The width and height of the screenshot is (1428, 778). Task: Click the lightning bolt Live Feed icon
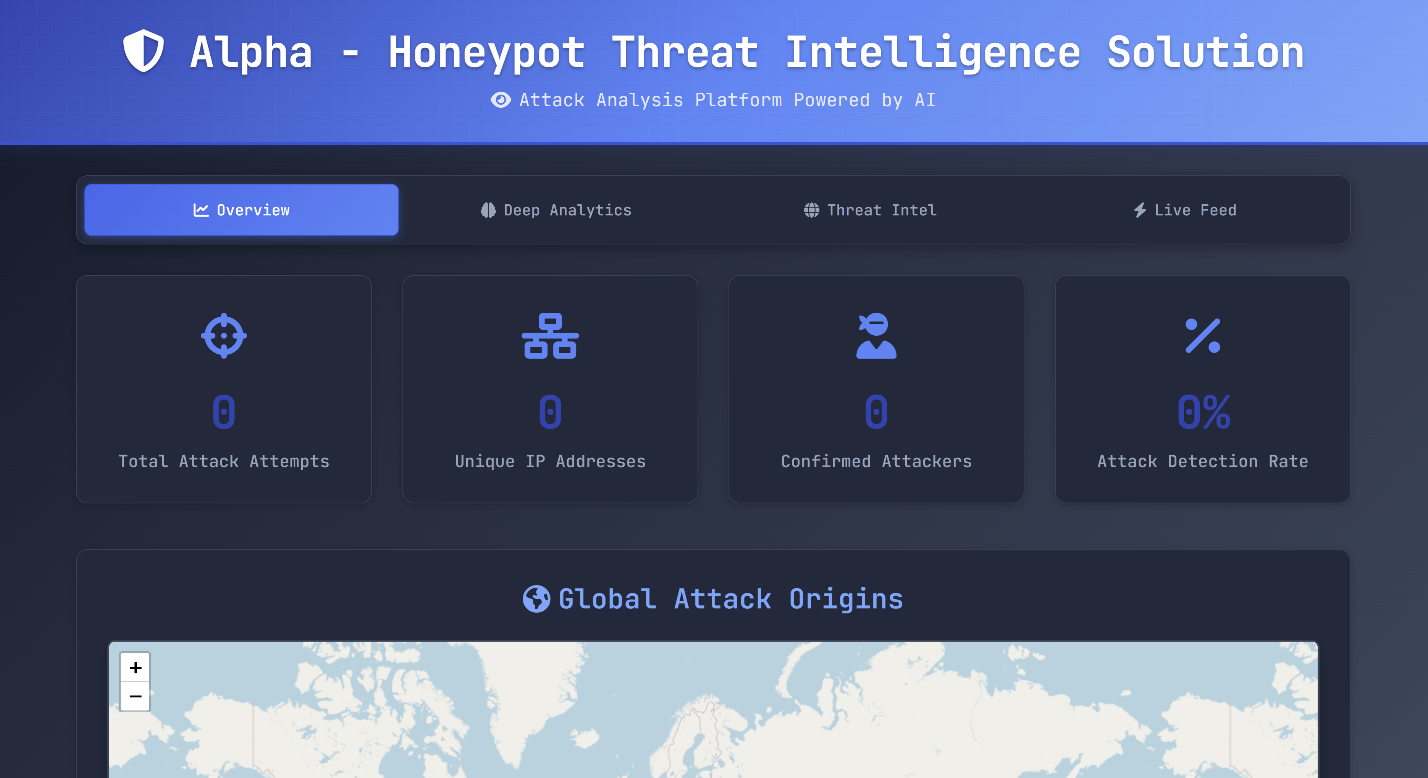1140,210
